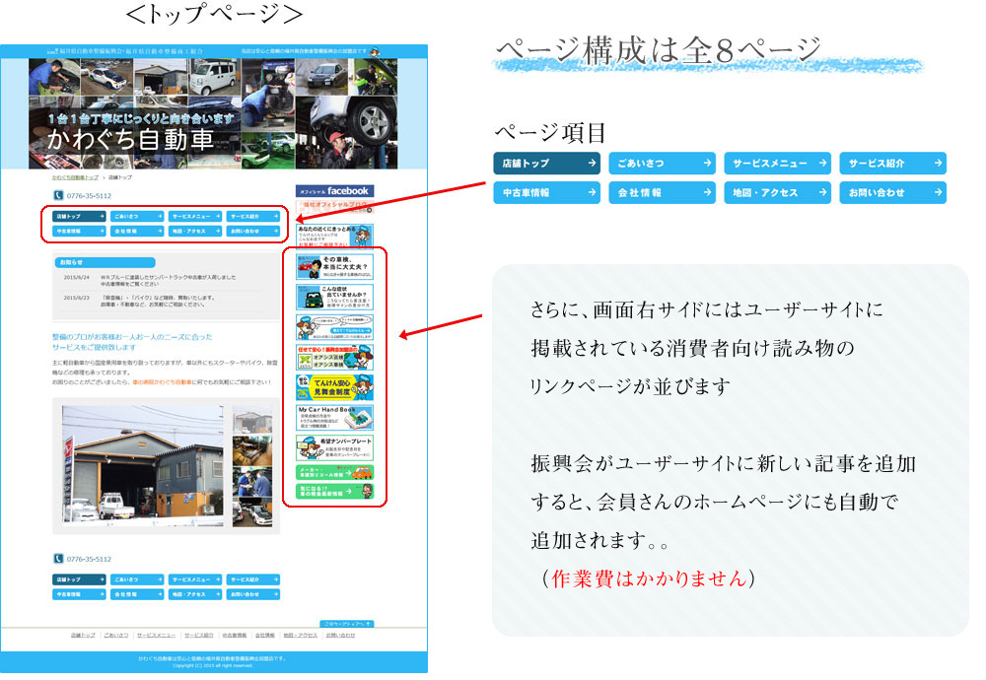Click the お問い合わせ navigation button

tap(253, 232)
